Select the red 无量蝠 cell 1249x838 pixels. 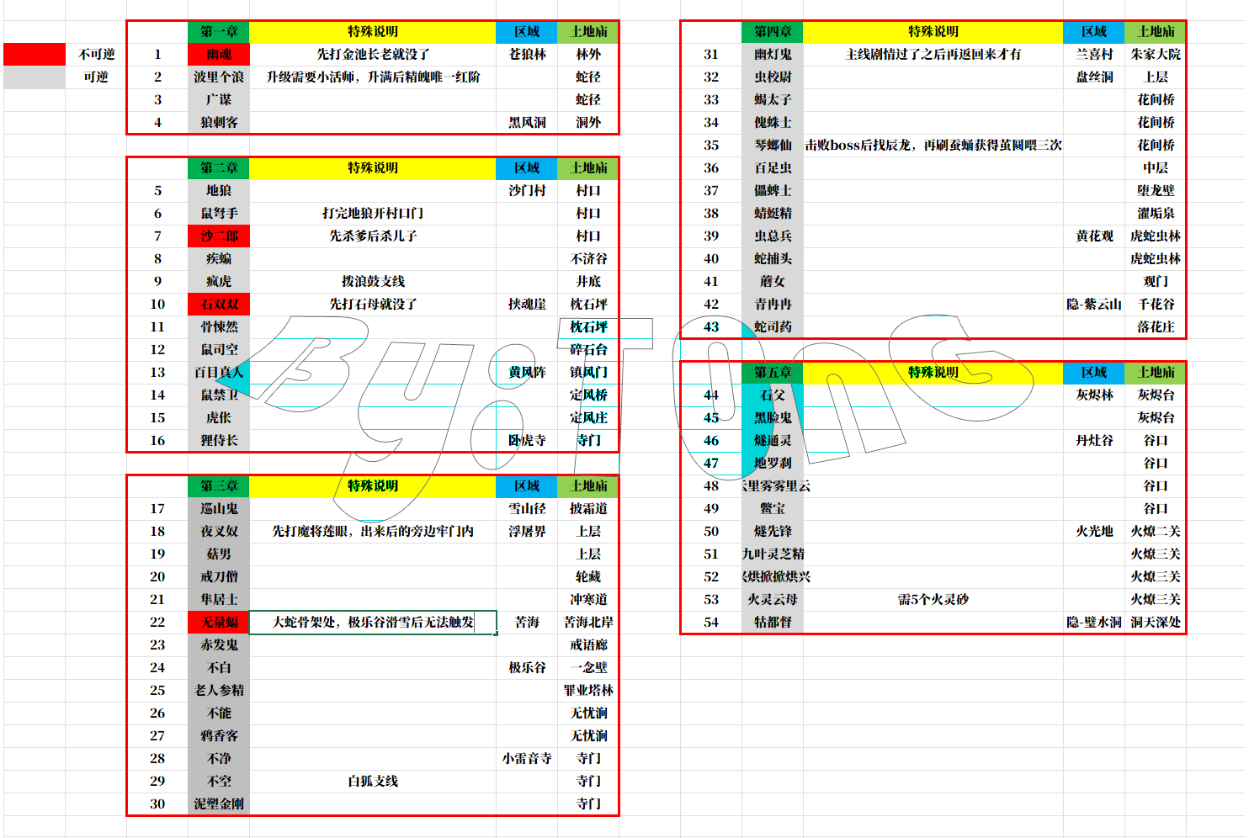[219, 622]
